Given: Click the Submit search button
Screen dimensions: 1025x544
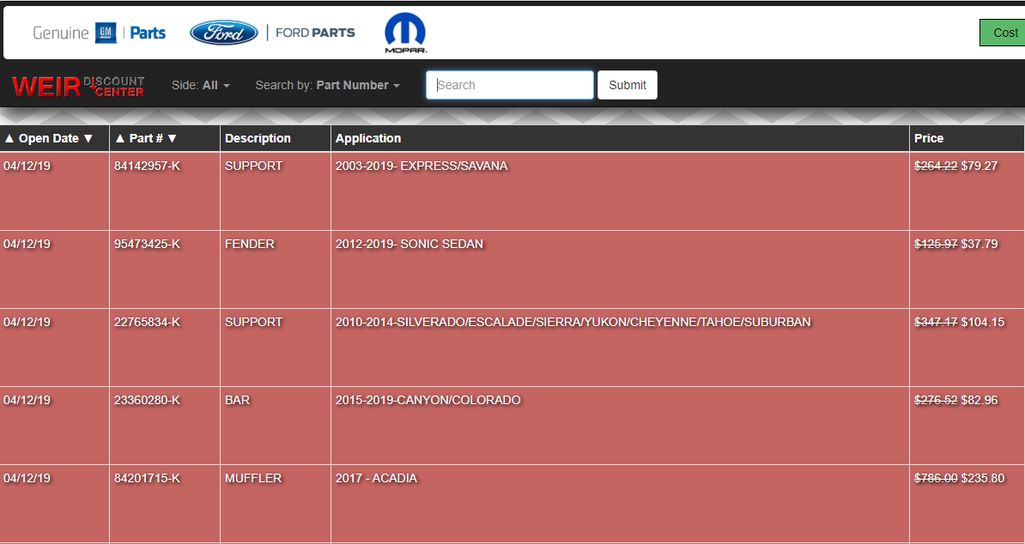Looking at the screenshot, I should 627,85.
